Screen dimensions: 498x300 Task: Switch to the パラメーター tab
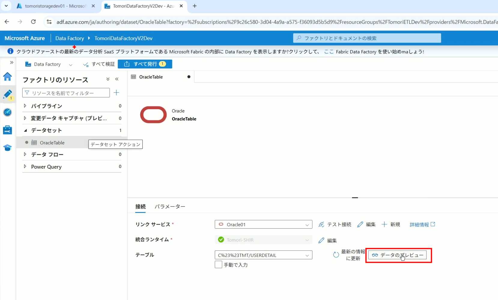170,206
